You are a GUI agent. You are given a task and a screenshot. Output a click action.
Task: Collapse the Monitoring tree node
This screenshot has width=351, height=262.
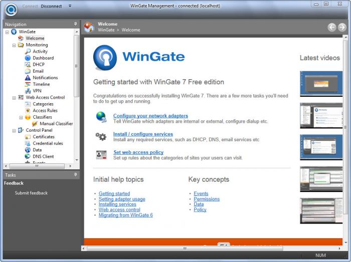tap(14, 45)
